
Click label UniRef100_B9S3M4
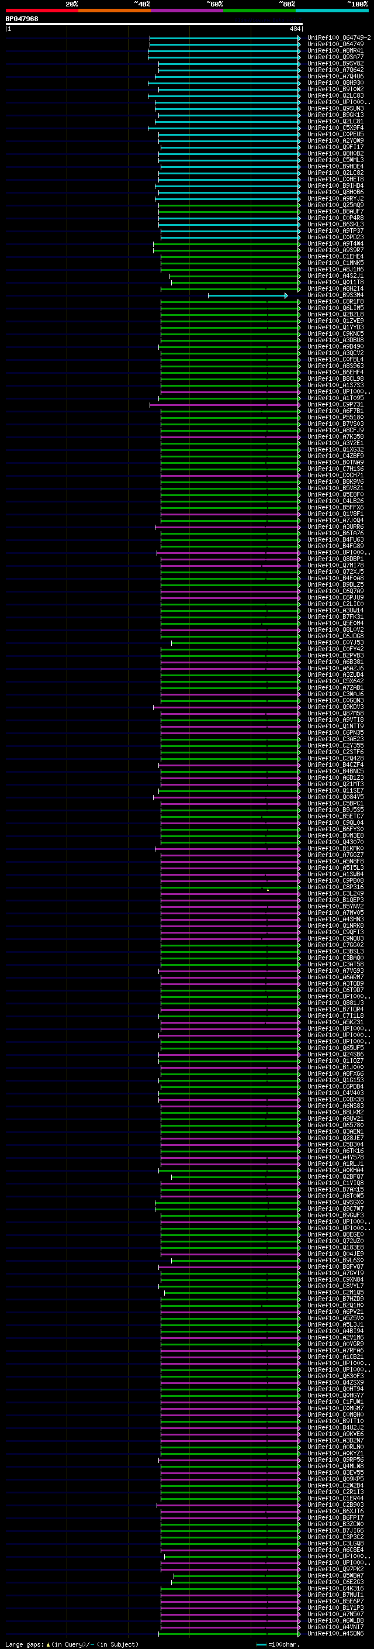[x=335, y=295]
